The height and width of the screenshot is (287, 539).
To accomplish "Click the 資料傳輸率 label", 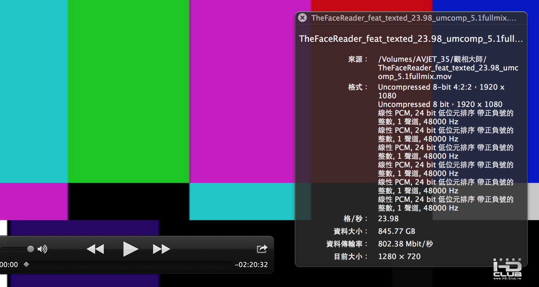I will point(347,244).
